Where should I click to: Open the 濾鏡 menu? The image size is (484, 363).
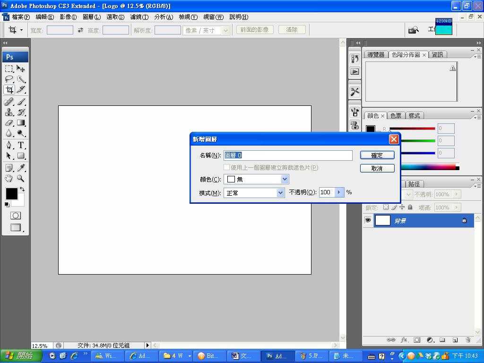click(139, 17)
